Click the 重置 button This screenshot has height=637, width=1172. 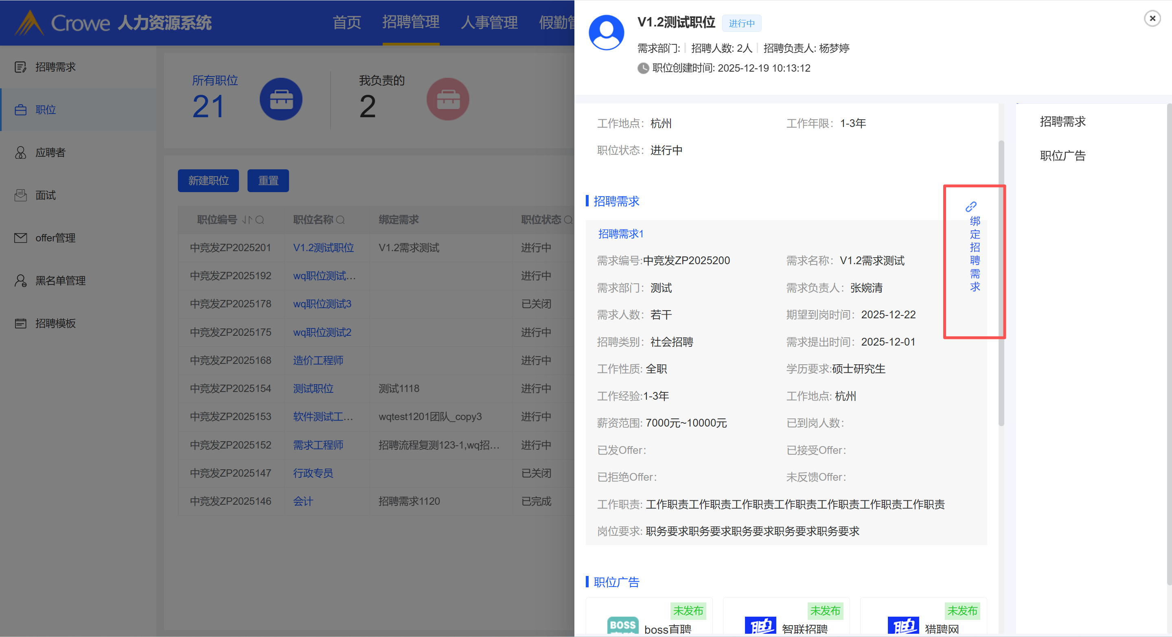tap(268, 181)
